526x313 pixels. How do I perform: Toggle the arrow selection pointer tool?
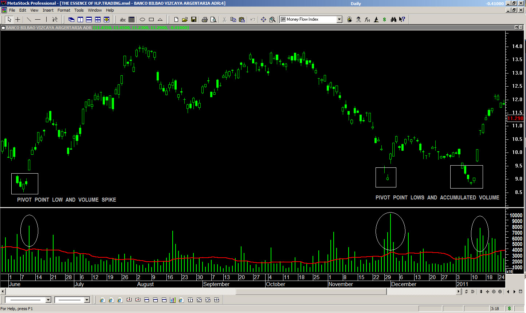(9, 20)
